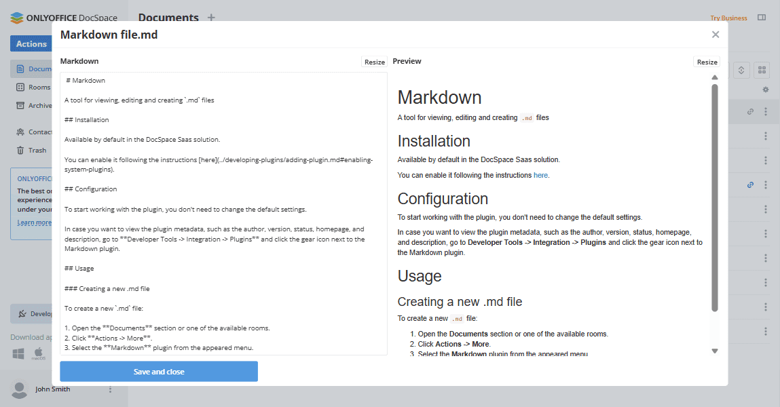Click the Save and close button
The height and width of the screenshot is (407, 780).
tap(159, 371)
